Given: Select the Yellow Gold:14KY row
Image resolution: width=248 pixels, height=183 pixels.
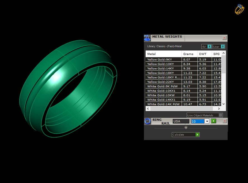Looking at the screenshot, I should [x=184, y=69].
